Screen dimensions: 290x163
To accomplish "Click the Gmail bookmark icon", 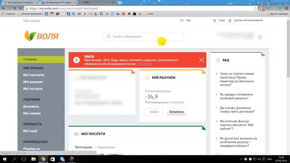I will pos(91,14).
